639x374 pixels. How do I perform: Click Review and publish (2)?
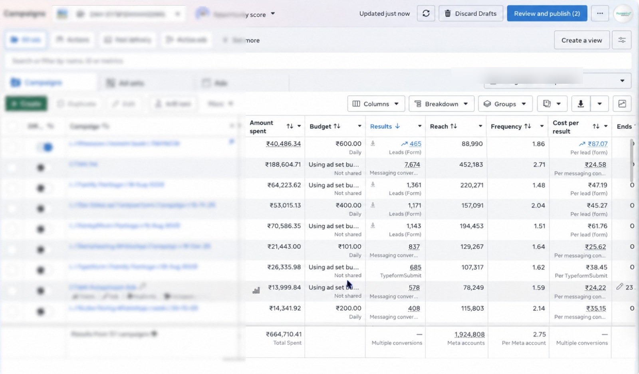tap(547, 14)
